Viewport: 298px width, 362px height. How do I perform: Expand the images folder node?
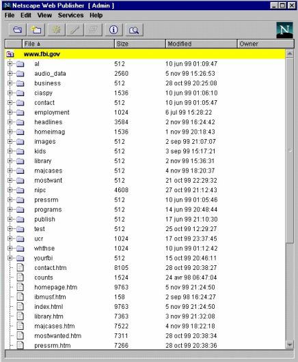point(10,141)
